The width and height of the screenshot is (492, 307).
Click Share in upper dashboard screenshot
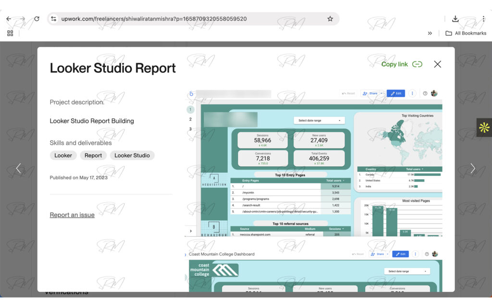(370, 93)
